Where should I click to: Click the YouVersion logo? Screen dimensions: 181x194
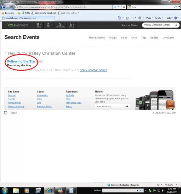18,25
